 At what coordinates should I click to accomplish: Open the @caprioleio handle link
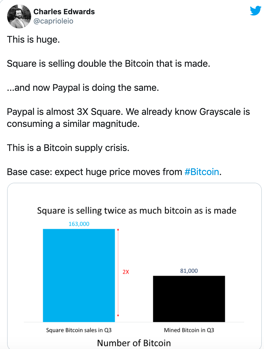[x=53, y=21]
